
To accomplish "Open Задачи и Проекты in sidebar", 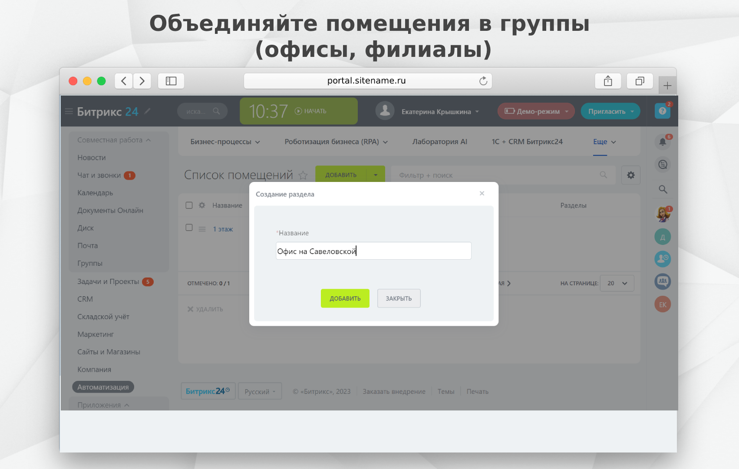I will (x=108, y=281).
